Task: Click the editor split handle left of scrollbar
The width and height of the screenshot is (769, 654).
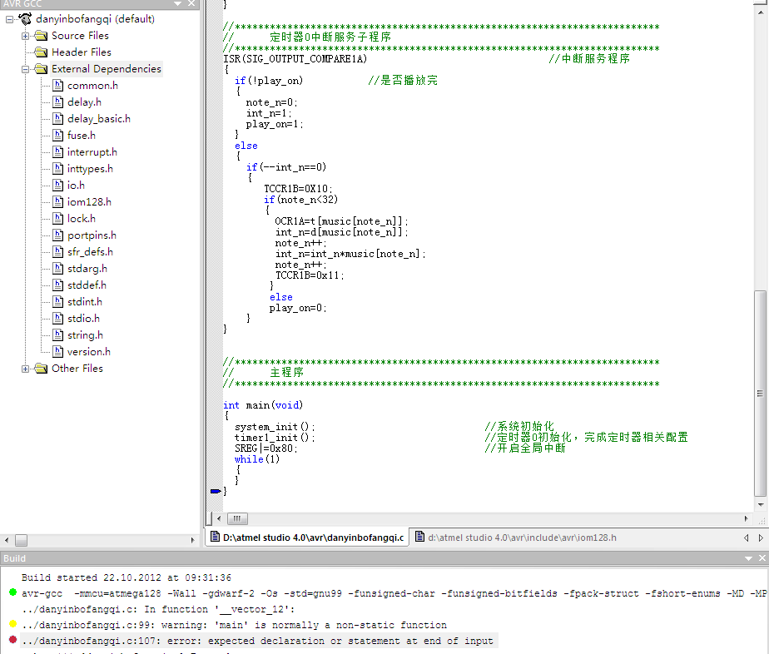Action: pyautogui.click(x=210, y=518)
